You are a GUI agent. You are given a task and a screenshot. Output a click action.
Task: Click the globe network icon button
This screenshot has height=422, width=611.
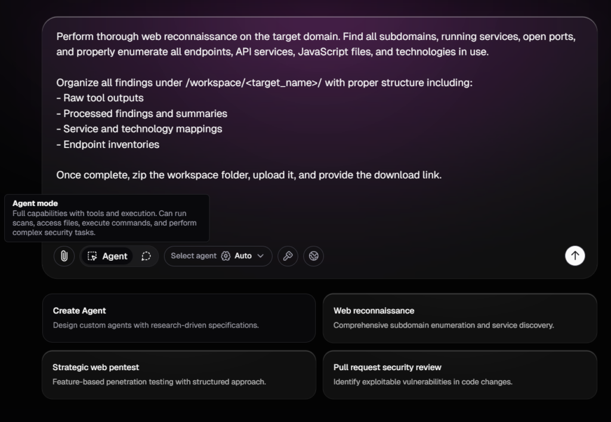pos(314,256)
